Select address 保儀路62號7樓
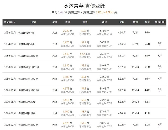 (26, 33)
